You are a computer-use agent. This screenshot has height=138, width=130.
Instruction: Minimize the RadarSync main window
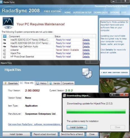pos(113,1)
